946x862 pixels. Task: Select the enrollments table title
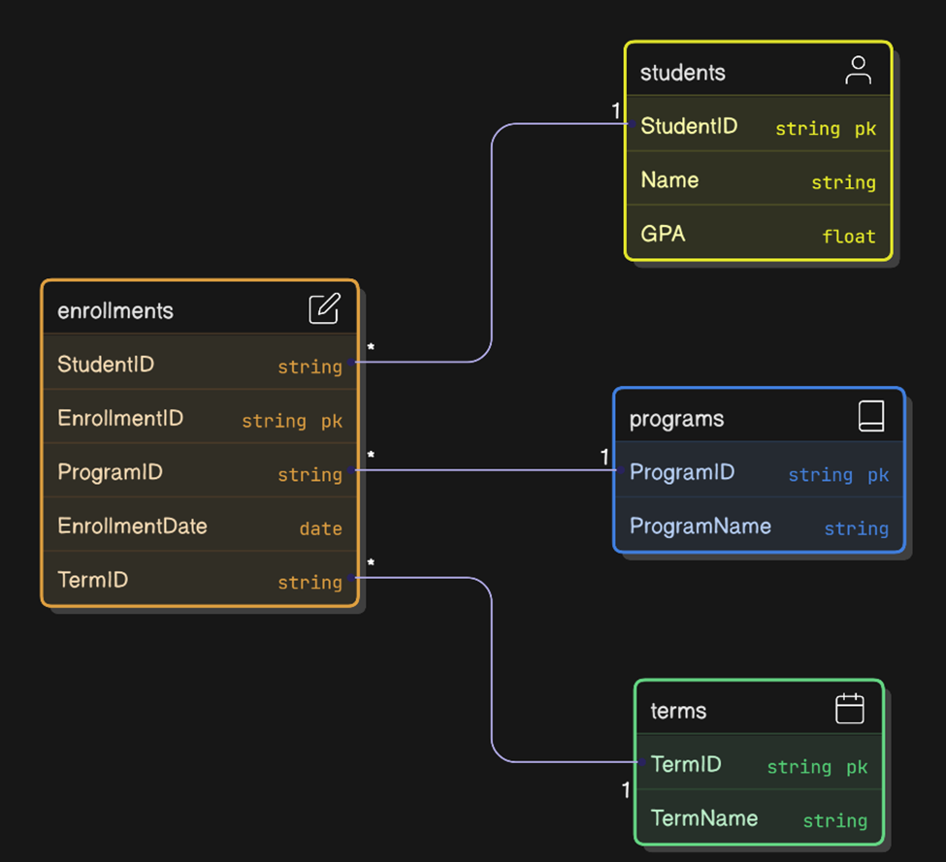coord(115,311)
